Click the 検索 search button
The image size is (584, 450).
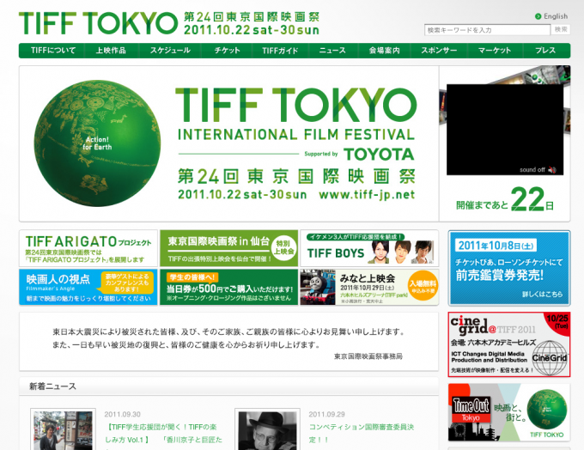[561, 29]
